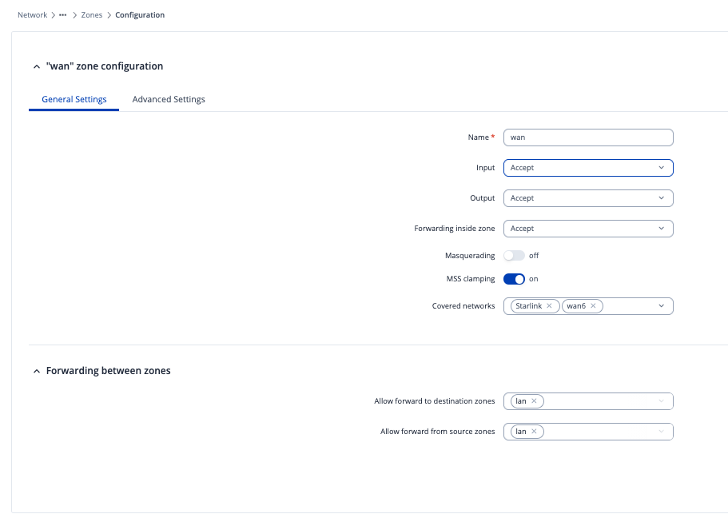Expand the Covered networks dropdown arrow

click(661, 306)
